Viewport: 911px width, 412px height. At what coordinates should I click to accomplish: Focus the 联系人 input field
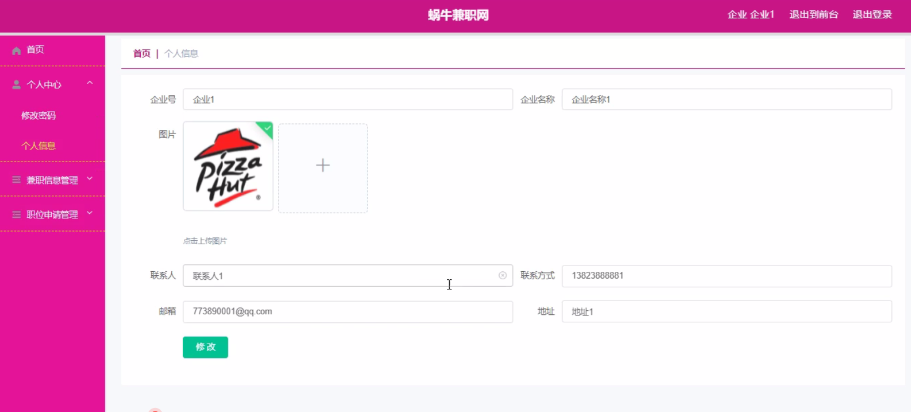tap(348, 276)
